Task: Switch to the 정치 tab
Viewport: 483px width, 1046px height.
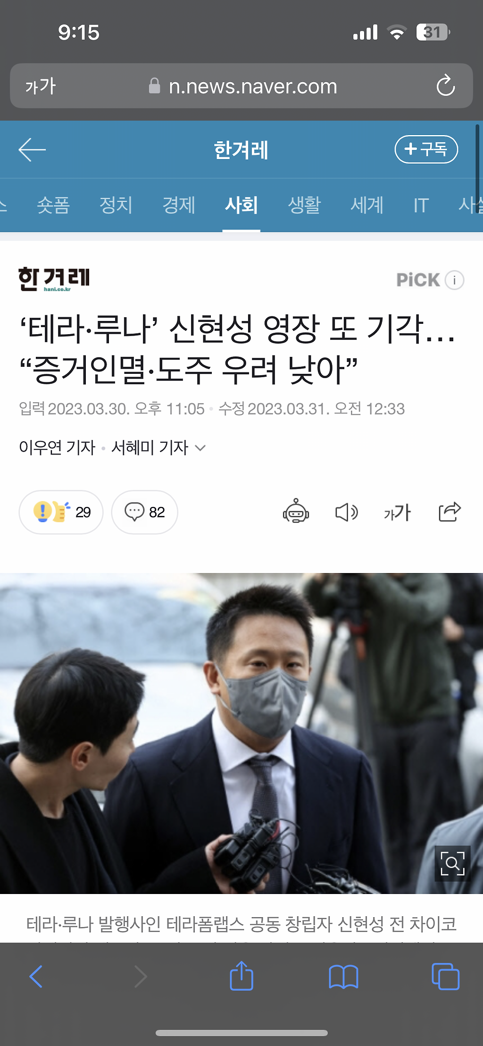Action: [x=116, y=205]
